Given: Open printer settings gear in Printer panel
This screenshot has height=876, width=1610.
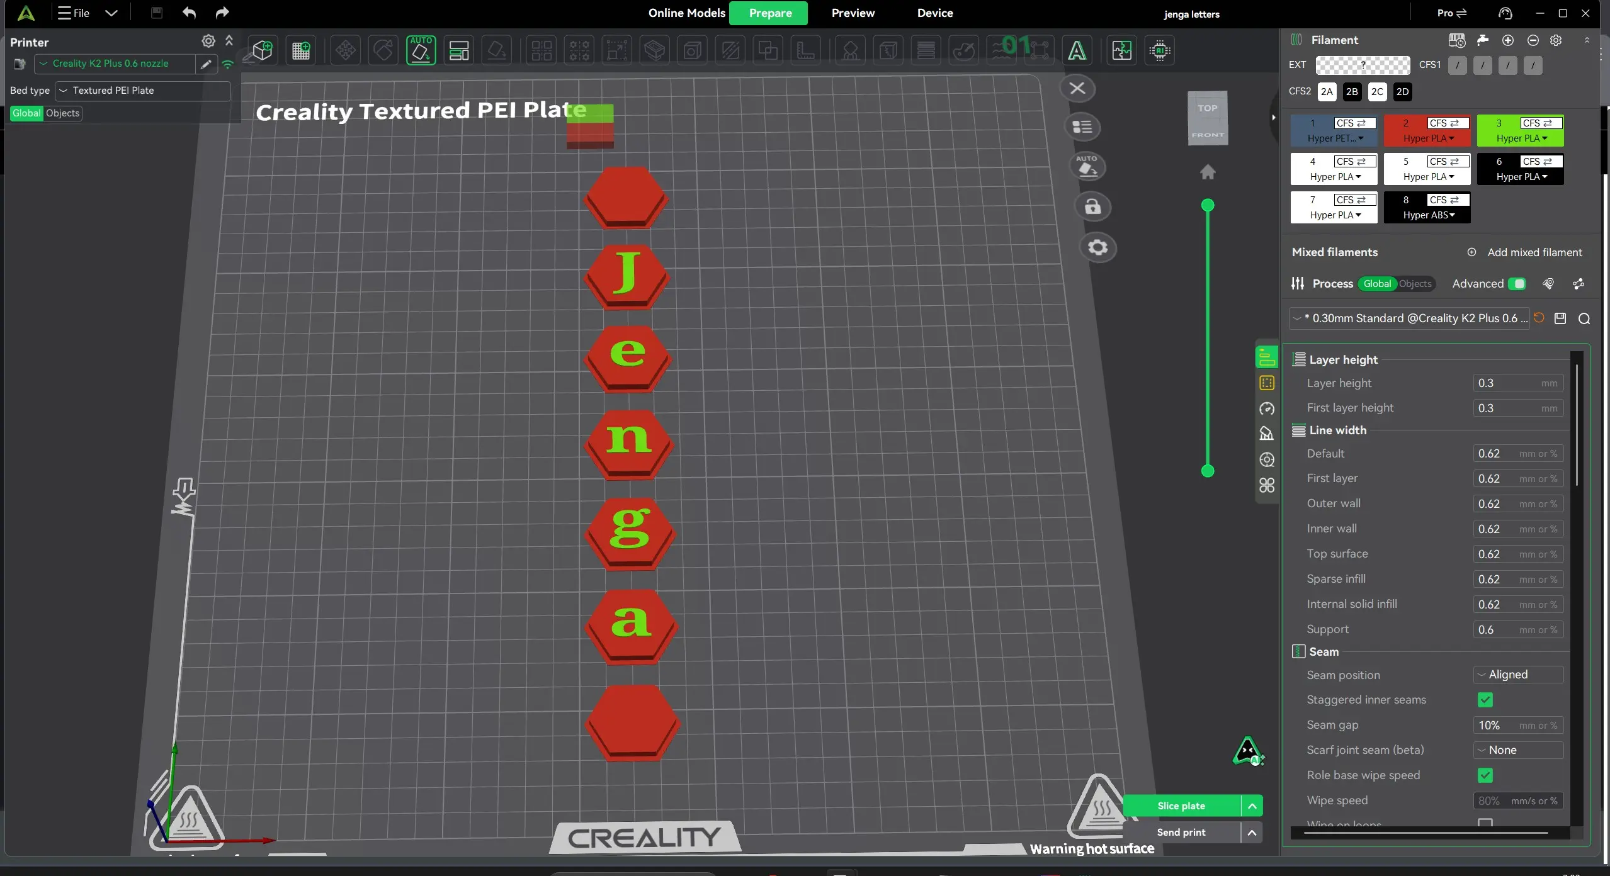Looking at the screenshot, I should 208,41.
